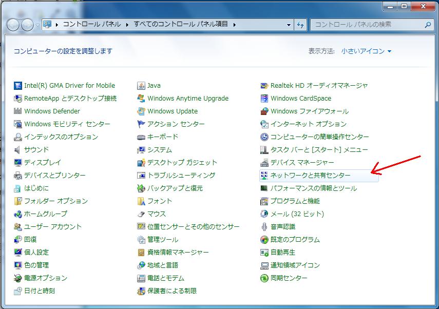Open the 電話とモデム link
This screenshot has height=309, width=439.
(166, 278)
